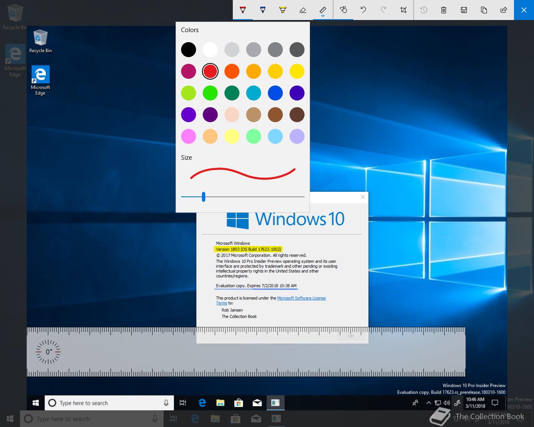The image size is (534, 427).
Task: Open File Explorer from captured taskbar
Action: pyautogui.click(x=220, y=403)
